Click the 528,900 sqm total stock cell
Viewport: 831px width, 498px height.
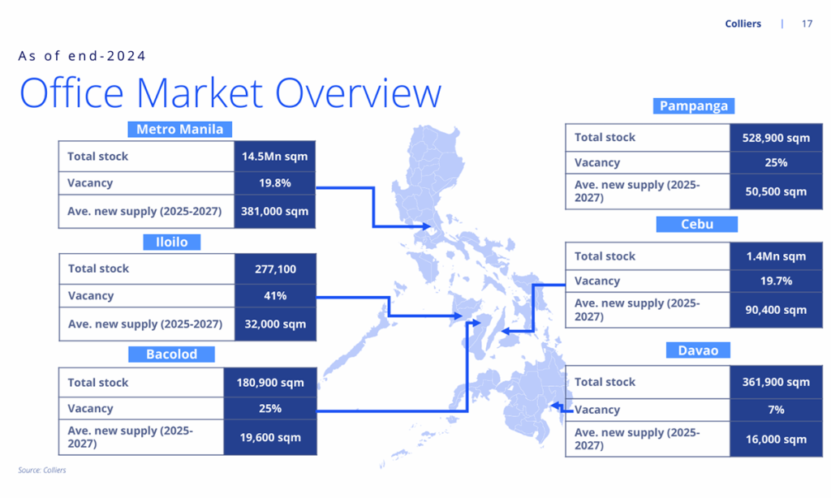click(775, 138)
